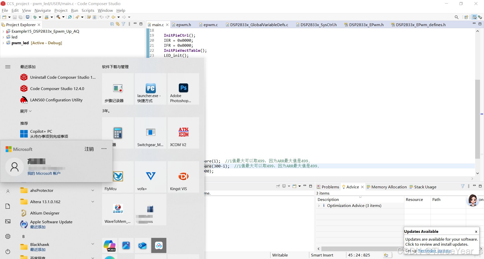
Task: Open Uninstall Code Composer Studio entry
Action: (58, 77)
